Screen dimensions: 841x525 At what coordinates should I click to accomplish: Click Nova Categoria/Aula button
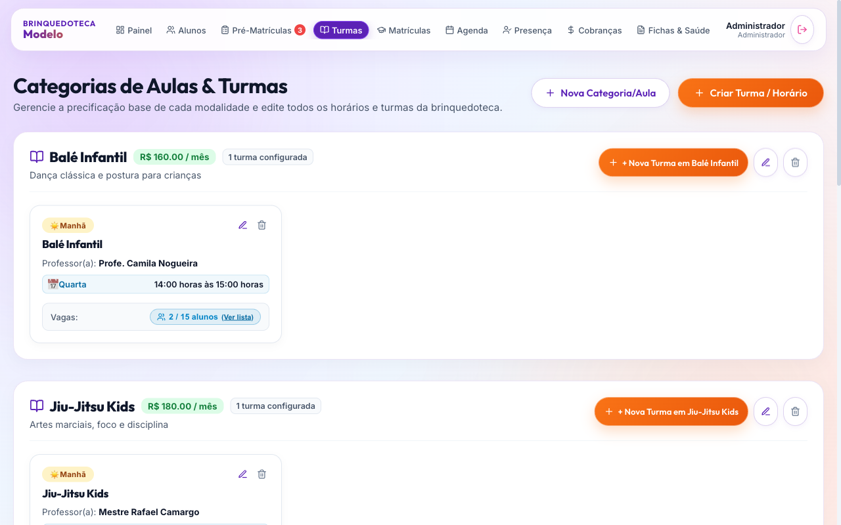point(601,93)
